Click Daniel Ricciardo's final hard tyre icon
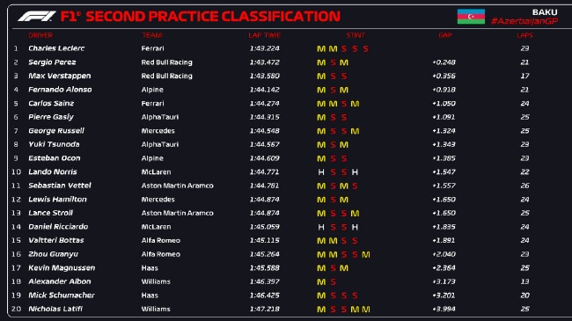This screenshot has height=321, width=572. click(x=355, y=227)
